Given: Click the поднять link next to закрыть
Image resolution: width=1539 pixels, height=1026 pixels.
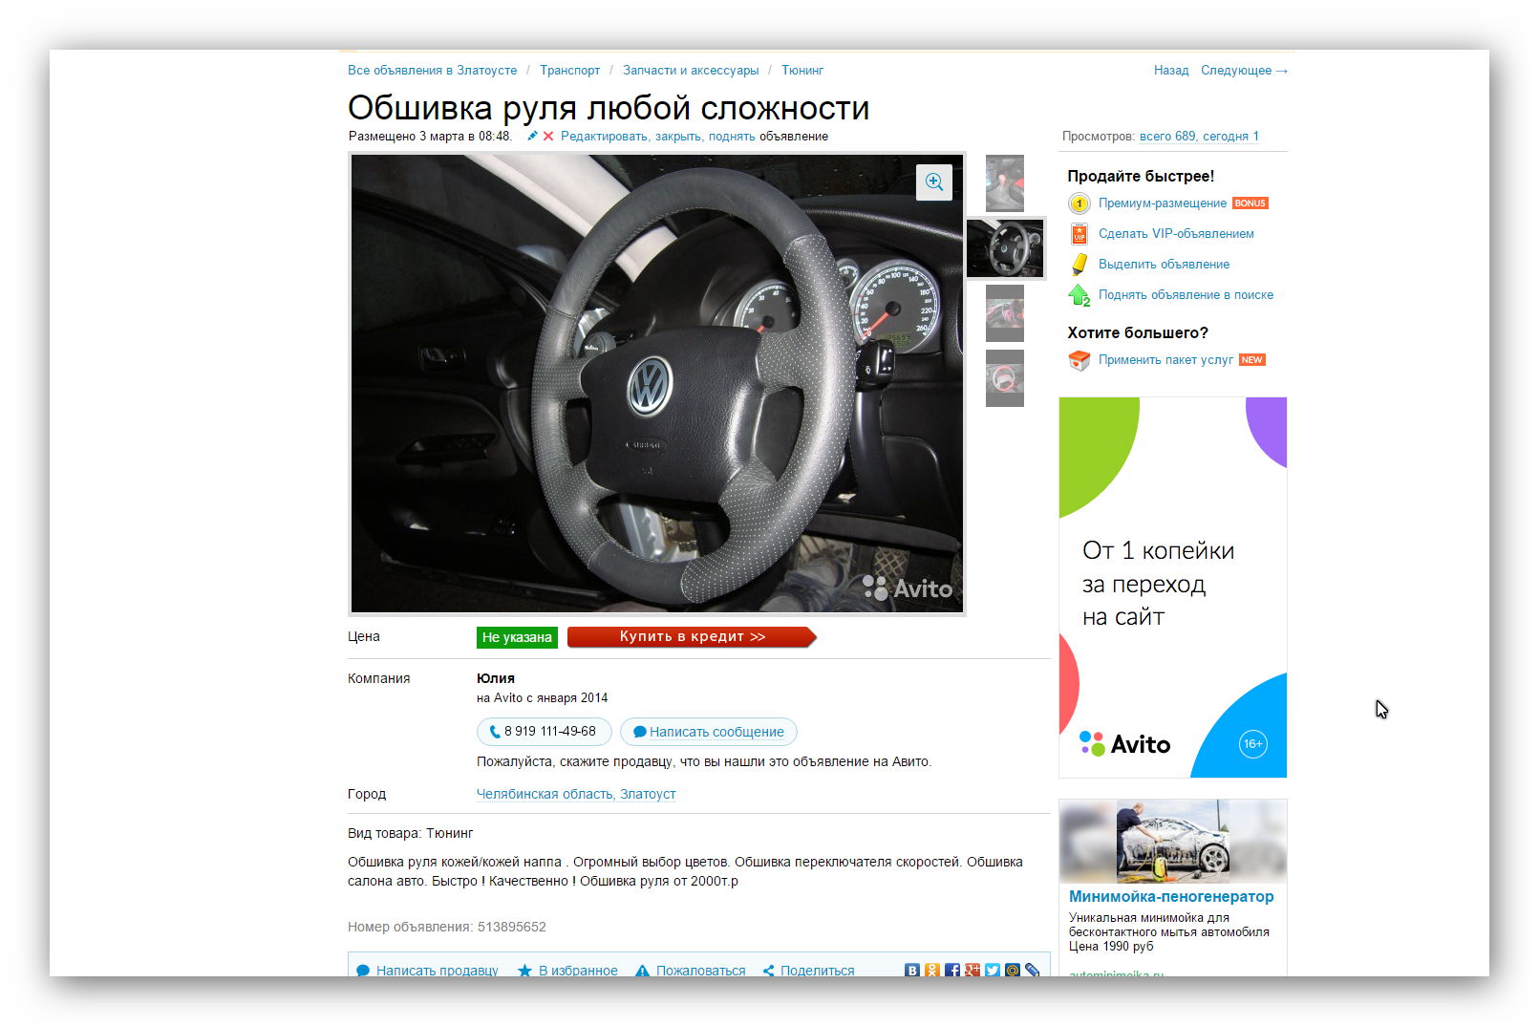Looking at the screenshot, I should click(732, 137).
